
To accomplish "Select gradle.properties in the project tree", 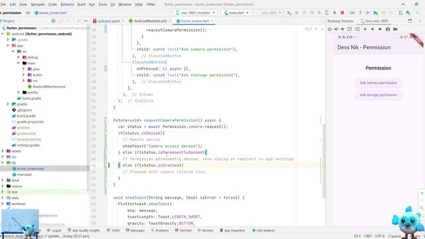I will click(x=28, y=122).
